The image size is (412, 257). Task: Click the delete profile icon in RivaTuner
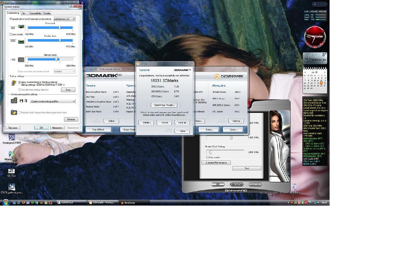(x=26, y=101)
